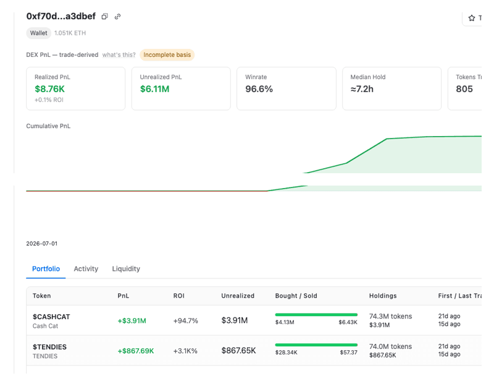The width and height of the screenshot is (494, 386).
Task: Click the +$3.91M PnL value
Action: point(132,321)
